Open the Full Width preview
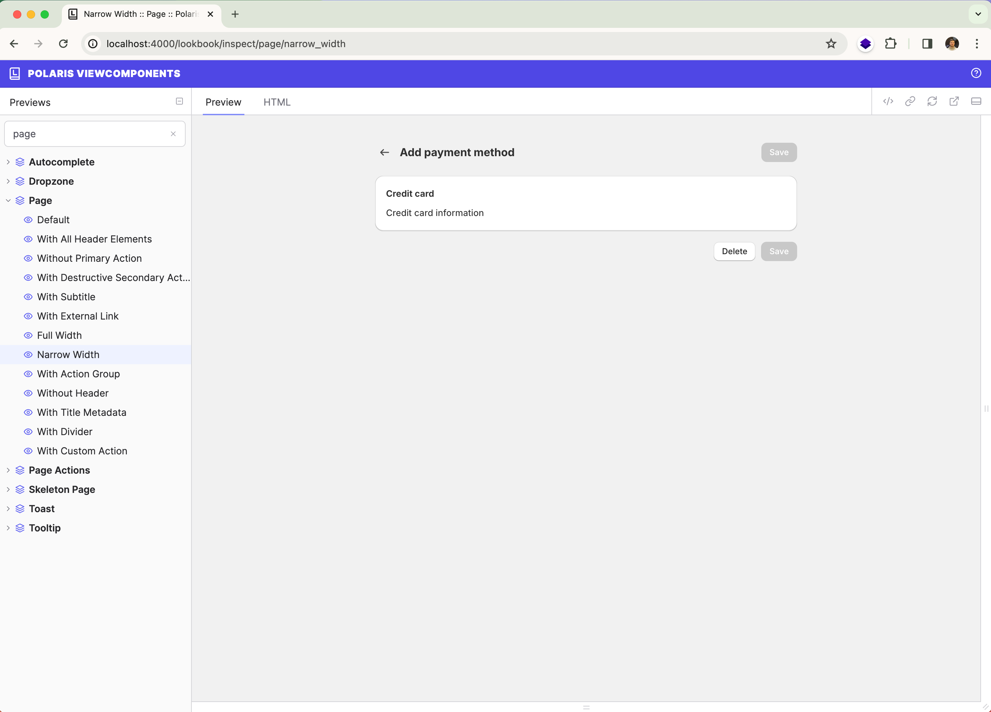Image resolution: width=991 pixels, height=712 pixels. pos(59,335)
